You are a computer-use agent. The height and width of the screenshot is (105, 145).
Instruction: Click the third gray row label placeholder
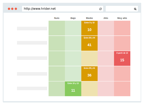[x=32, y=58]
